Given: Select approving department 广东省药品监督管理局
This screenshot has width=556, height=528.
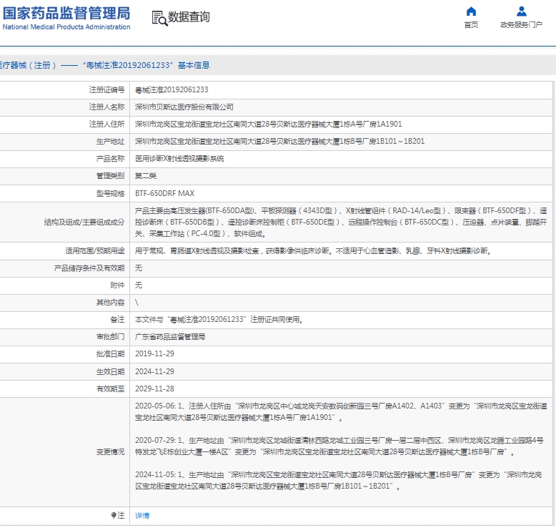Looking at the screenshot, I should (170, 336).
